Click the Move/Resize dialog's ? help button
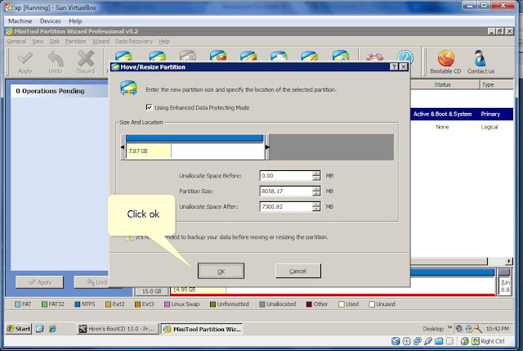523x351 pixels. 394,67
